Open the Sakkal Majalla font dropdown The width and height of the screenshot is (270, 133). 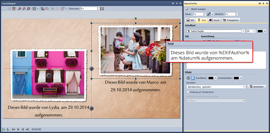[x=243, y=31]
